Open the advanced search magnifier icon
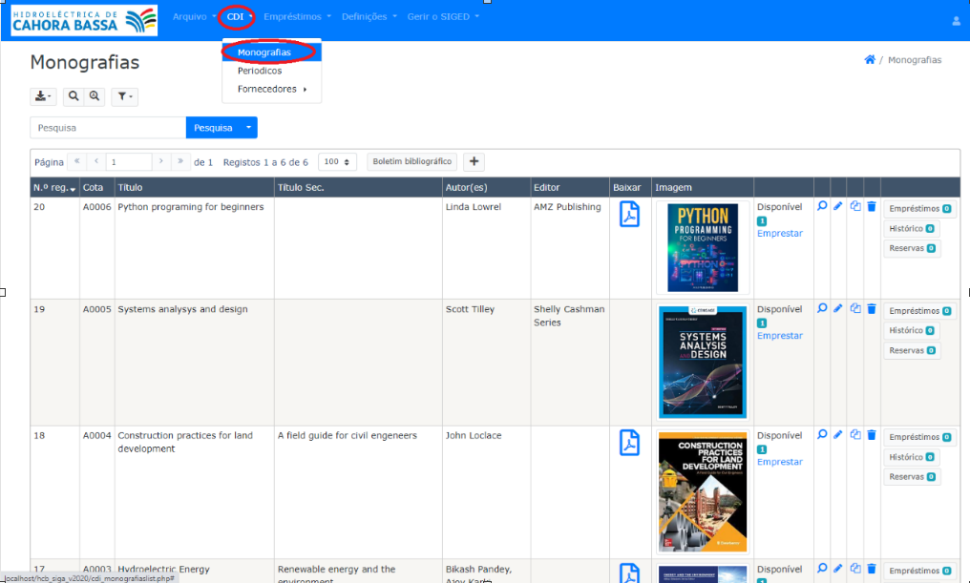This screenshot has height=583, width=970. [x=94, y=96]
